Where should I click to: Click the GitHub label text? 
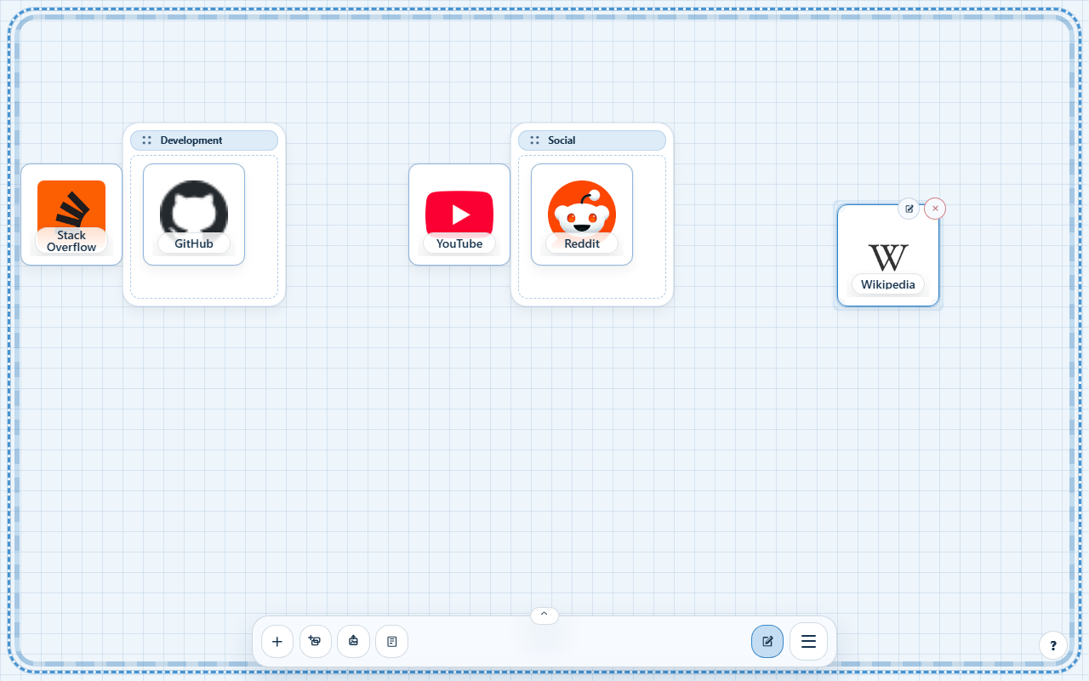click(194, 243)
